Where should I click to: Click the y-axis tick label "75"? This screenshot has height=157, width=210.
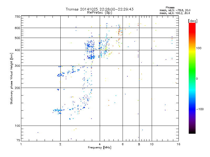[x=18, y=140]
